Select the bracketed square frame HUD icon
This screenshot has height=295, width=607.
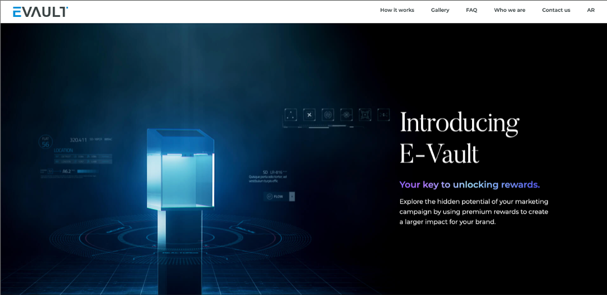[365, 115]
